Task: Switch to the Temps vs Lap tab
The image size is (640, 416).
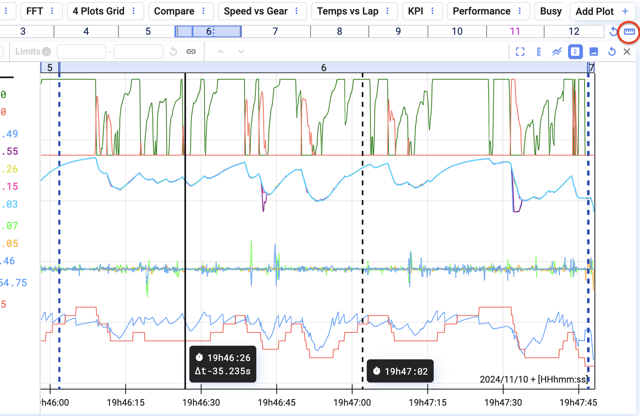Action: (347, 11)
